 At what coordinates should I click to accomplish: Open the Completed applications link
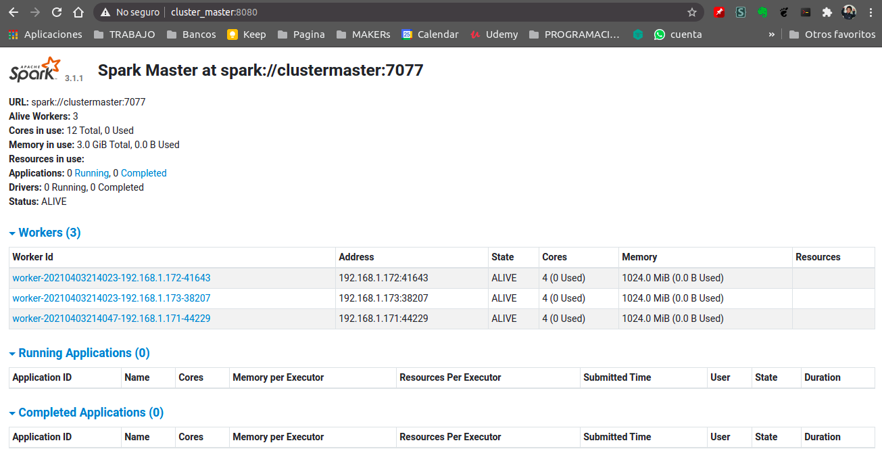143,173
